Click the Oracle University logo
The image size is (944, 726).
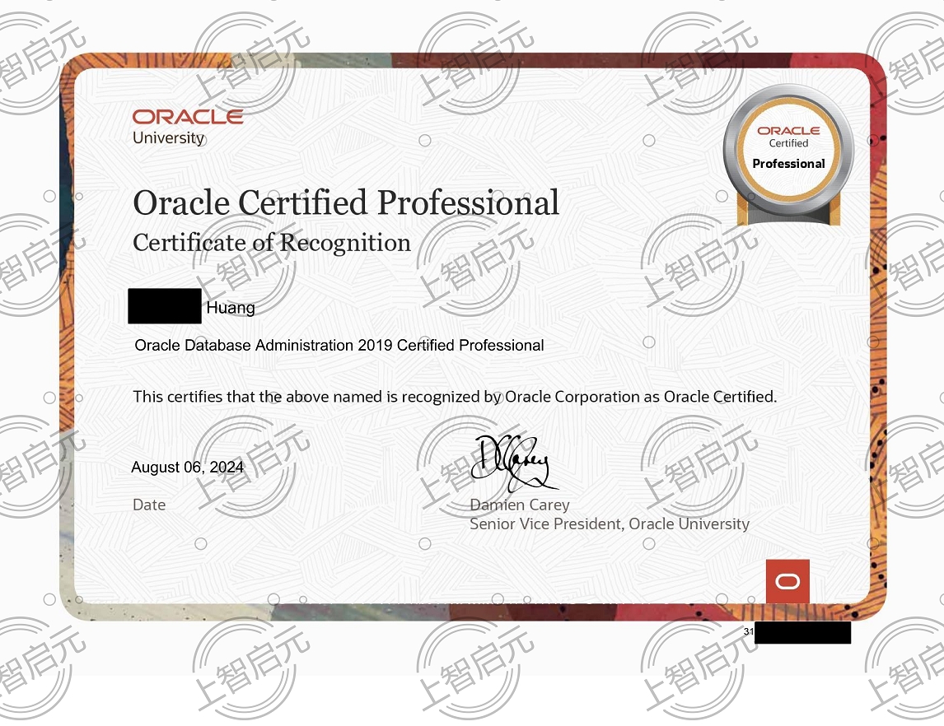tap(188, 127)
